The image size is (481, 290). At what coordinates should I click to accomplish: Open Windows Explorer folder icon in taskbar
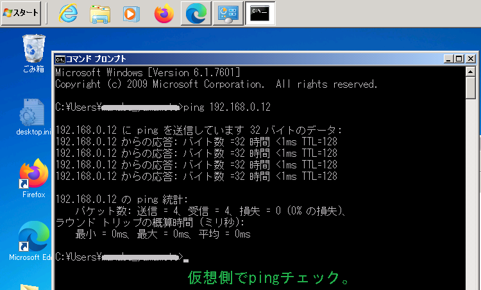pyautogui.click(x=99, y=13)
